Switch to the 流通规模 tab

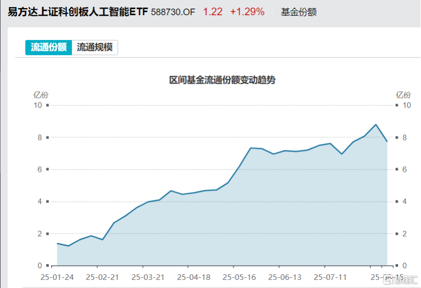(x=95, y=47)
